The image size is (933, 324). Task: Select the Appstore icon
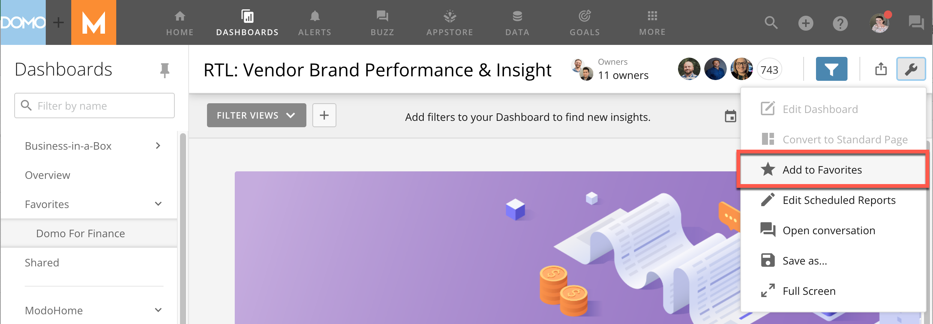tap(450, 22)
